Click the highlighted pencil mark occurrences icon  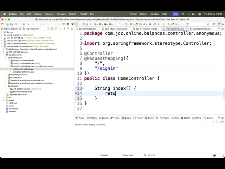pos(76,24)
